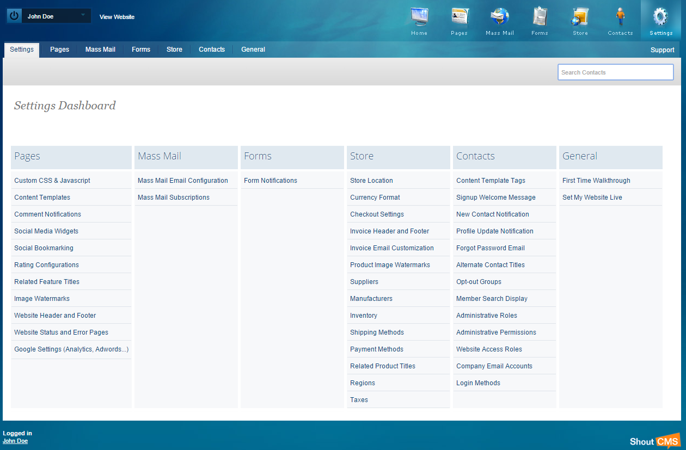Open Company Email Accounts settings
Screen dimensions: 686x450
[494, 366]
